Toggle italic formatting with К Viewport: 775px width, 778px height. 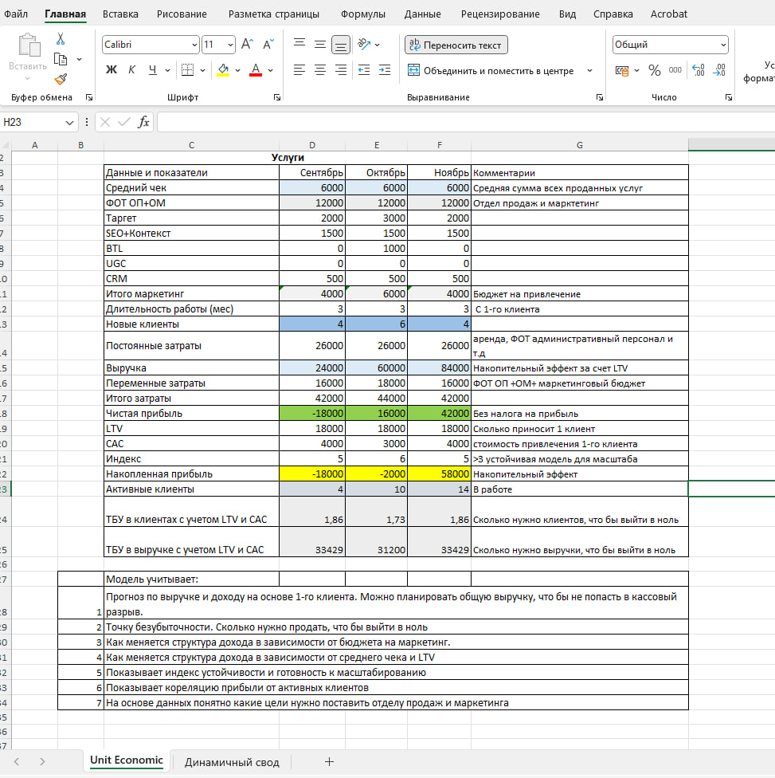click(x=131, y=70)
